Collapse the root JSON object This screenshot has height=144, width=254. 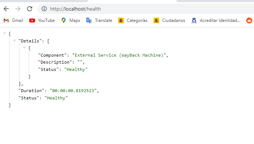click(x=4, y=33)
